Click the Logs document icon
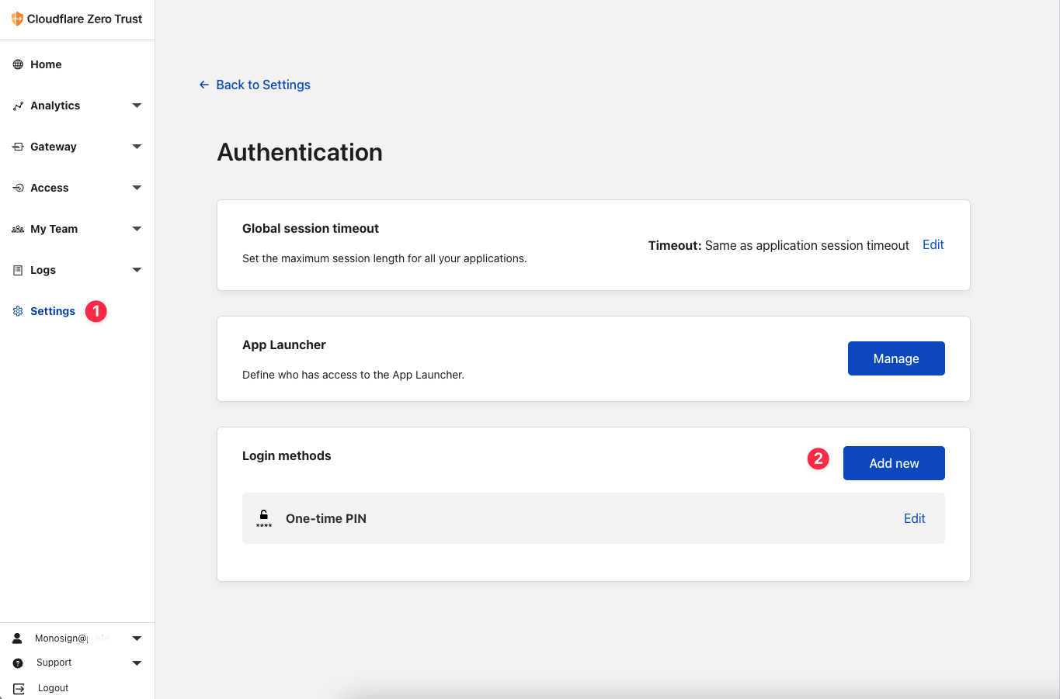 click(18, 270)
